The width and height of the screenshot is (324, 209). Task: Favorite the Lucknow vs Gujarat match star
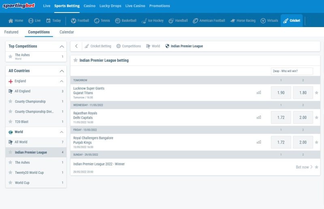pos(317,93)
